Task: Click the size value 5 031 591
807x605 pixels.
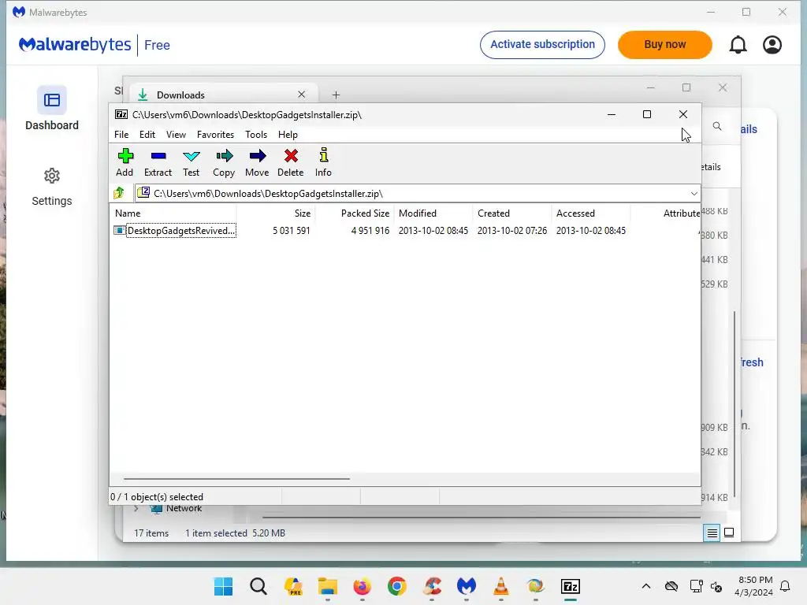Action: tap(292, 231)
